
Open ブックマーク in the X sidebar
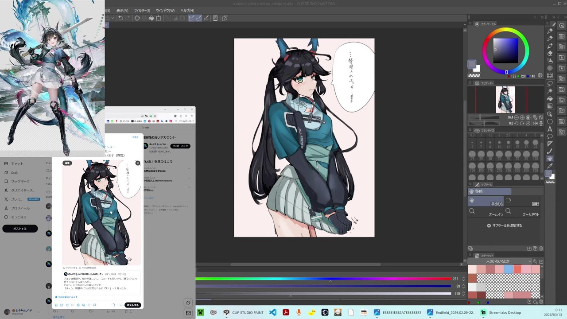(x=20, y=181)
